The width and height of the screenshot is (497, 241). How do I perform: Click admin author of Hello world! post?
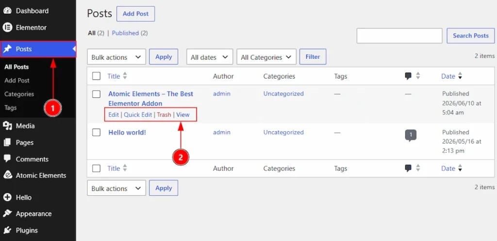[221, 132]
